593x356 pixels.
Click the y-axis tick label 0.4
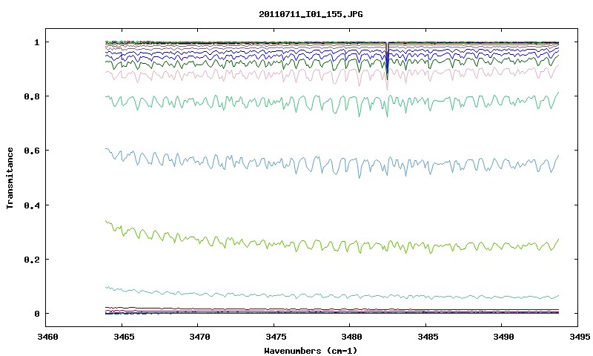click(32, 205)
